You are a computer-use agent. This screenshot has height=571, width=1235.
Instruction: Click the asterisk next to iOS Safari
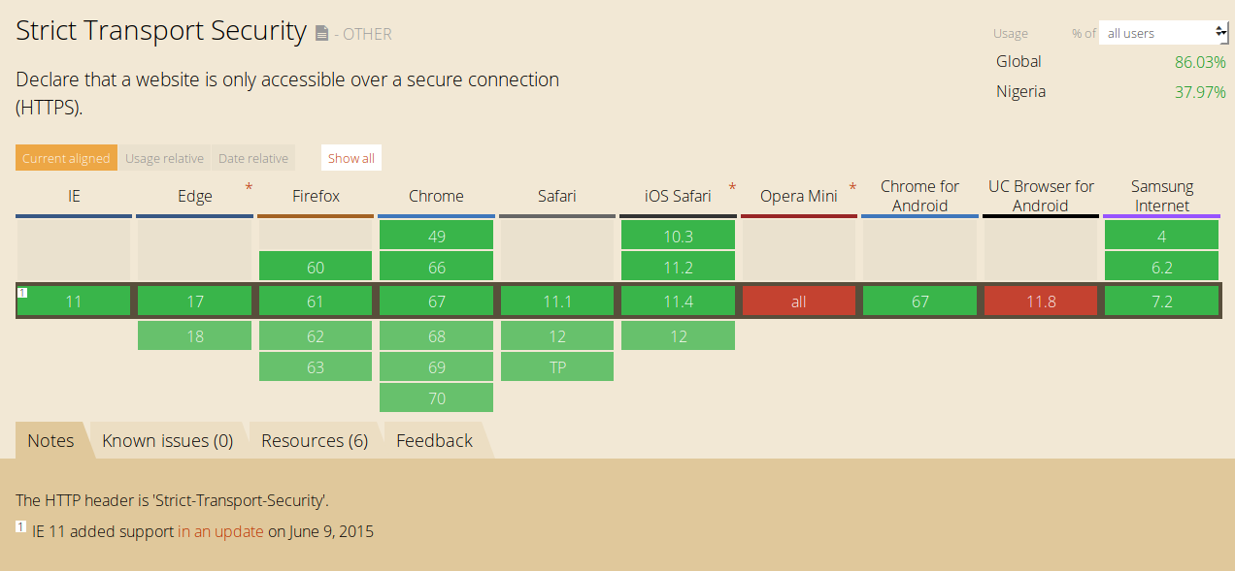[732, 186]
